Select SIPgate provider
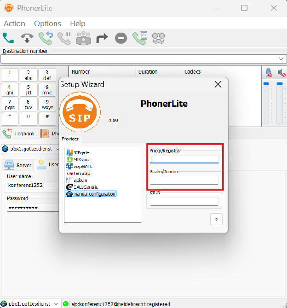 tap(78, 153)
